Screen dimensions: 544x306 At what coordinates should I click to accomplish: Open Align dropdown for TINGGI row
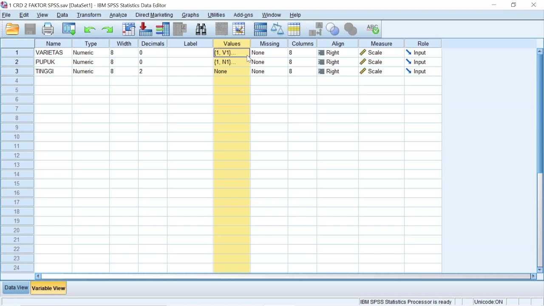(337, 71)
